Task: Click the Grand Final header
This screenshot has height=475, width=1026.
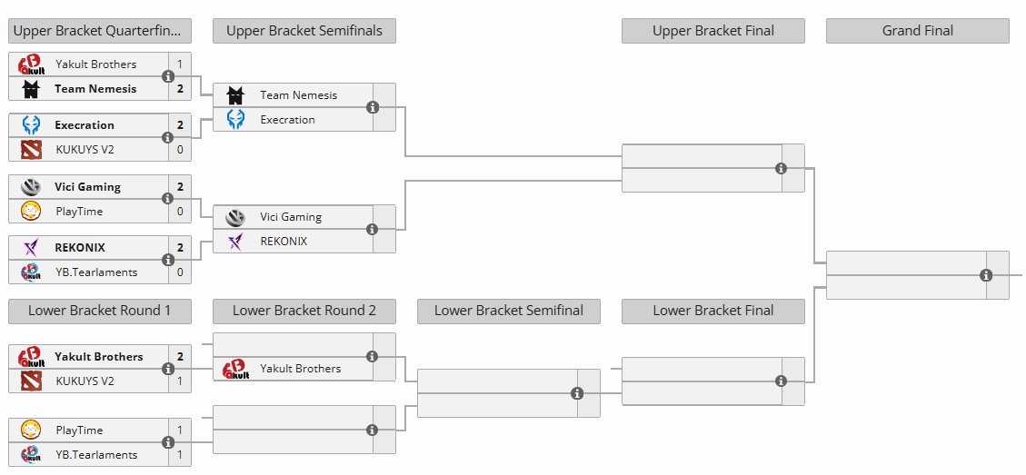Action: [x=918, y=31]
